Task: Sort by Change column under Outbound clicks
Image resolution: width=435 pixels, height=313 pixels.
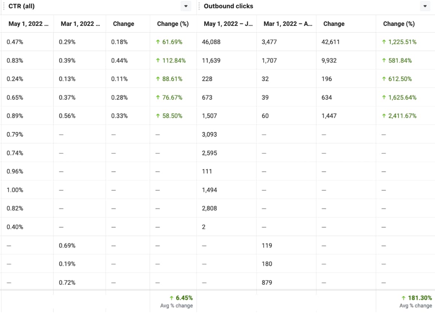Action: (x=334, y=24)
